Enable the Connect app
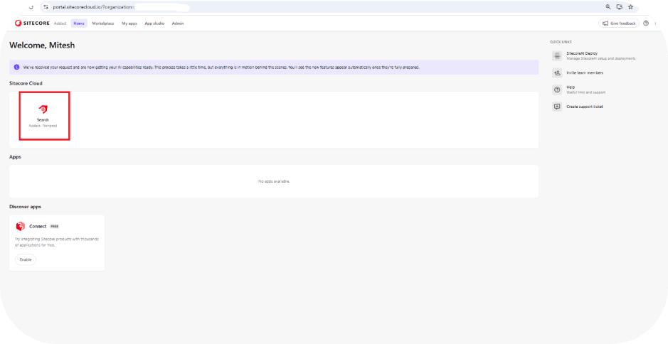The height and width of the screenshot is (344, 668). (25, 259)
